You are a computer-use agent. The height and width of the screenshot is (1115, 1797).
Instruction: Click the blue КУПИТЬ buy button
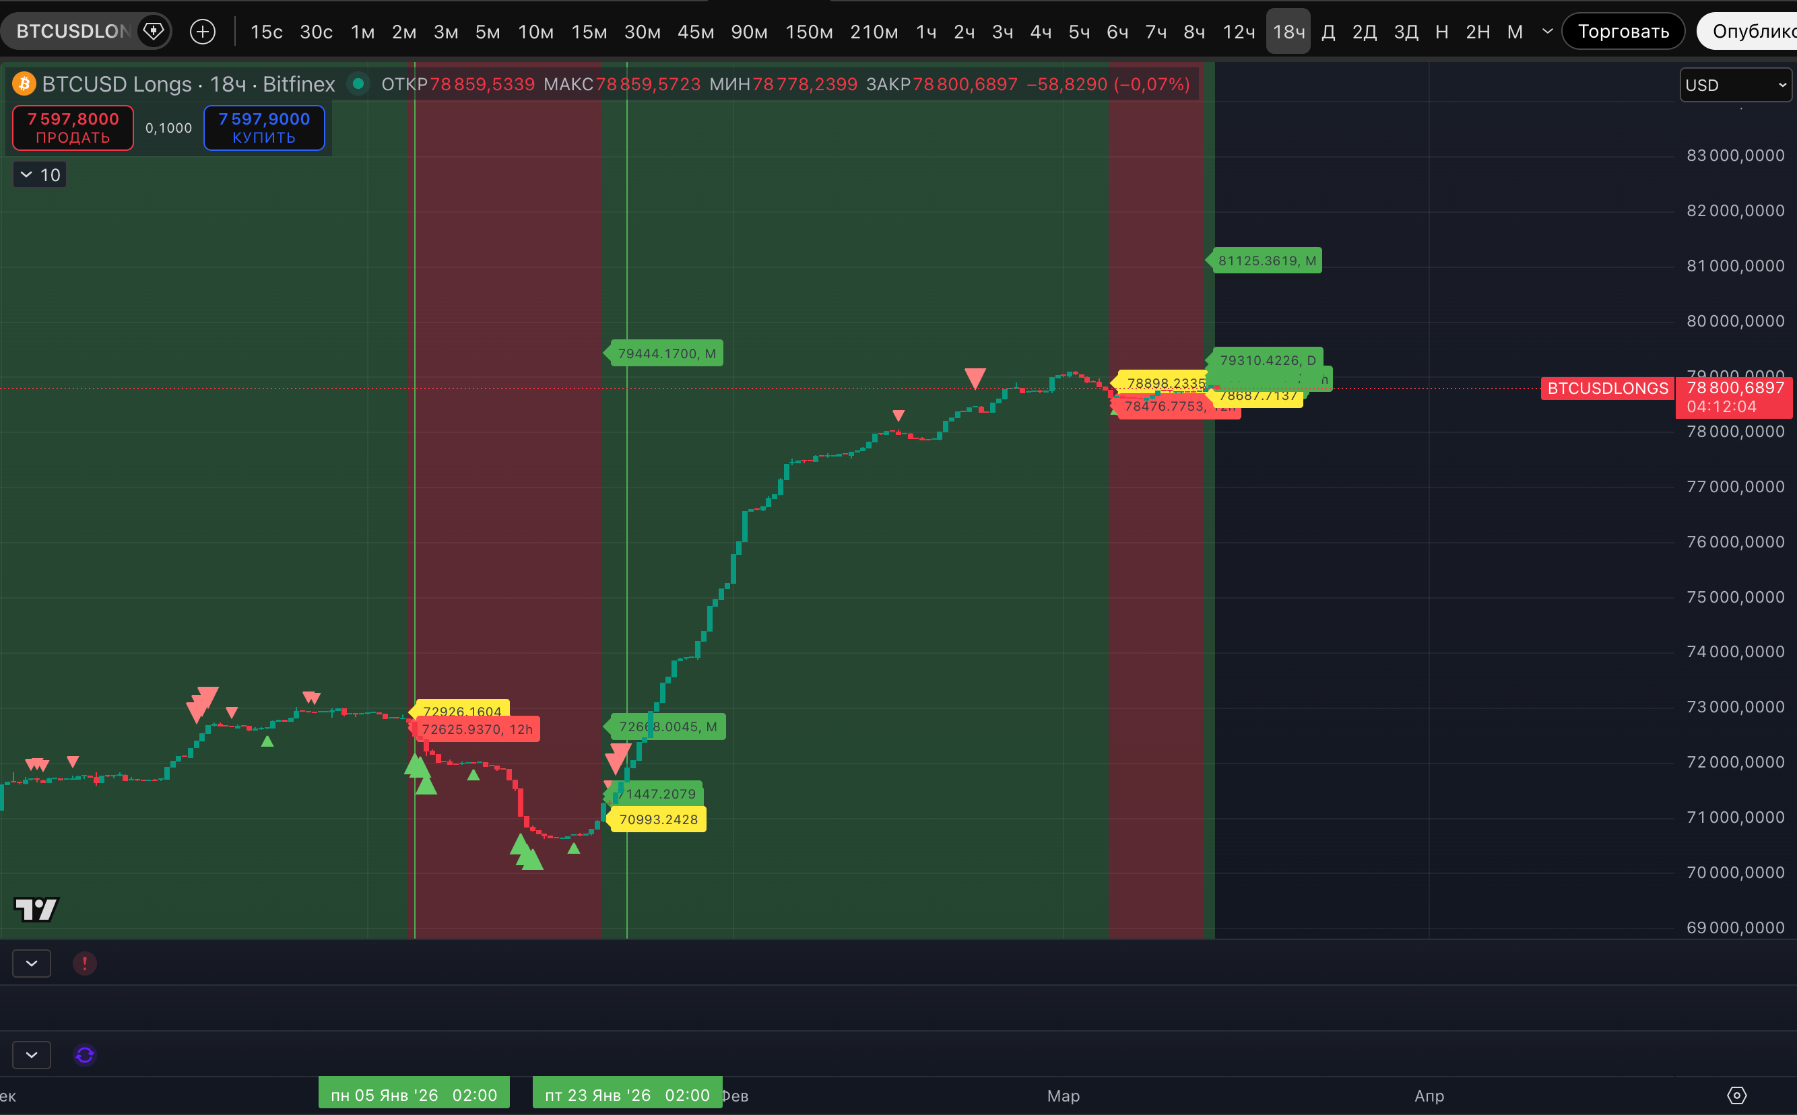click(264, 127)
